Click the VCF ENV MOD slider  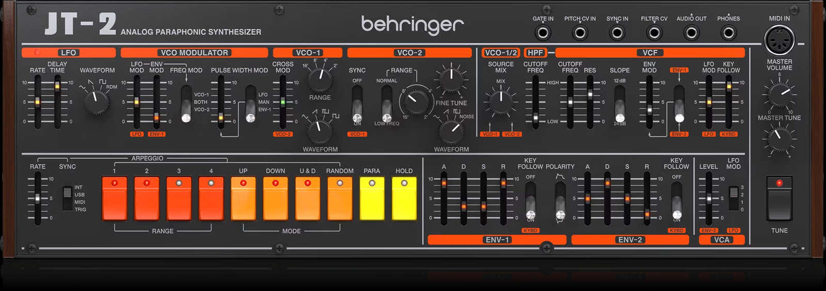(x=649, y=102)
